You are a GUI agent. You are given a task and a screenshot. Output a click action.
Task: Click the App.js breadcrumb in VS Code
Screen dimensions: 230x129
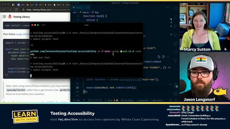84,12
